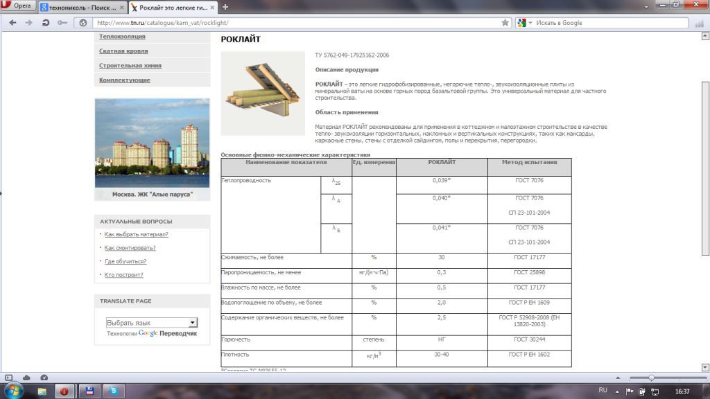
Task: Expand the Google search engine dropdown
Action: click(524, 22)
